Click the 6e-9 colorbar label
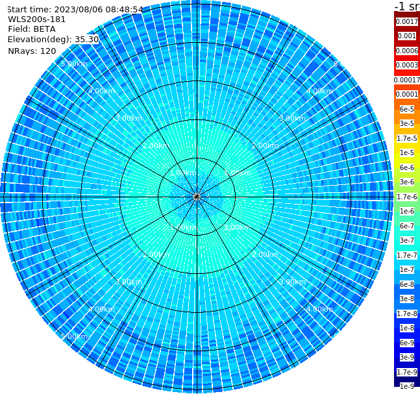Image resolution: width=420 pixels, height=394 pixels. coord(407,343)
